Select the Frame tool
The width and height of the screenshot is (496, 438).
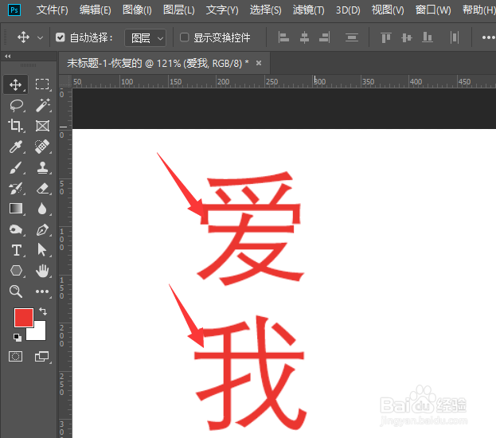(42, 126)
